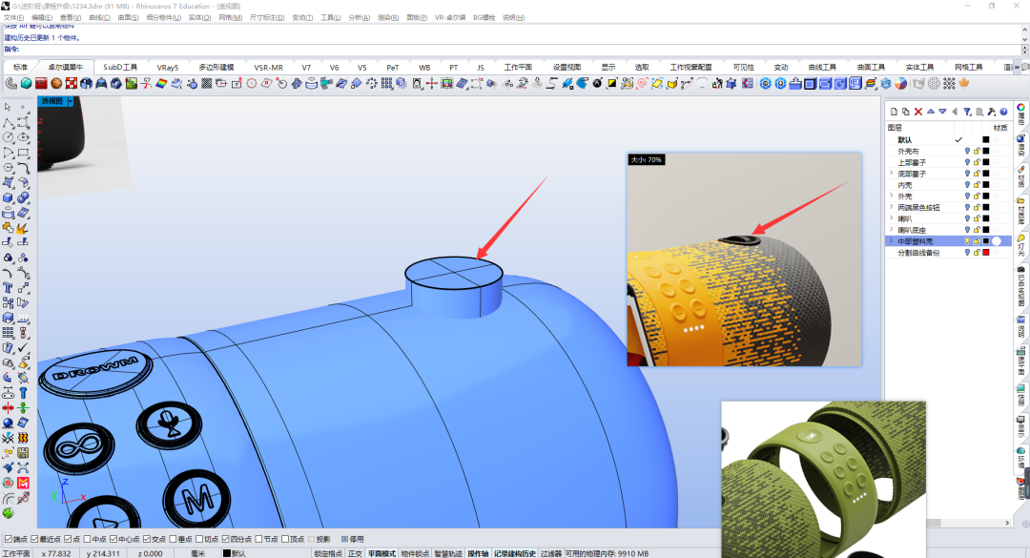Open the layer filter funnel icon
The image size is (1030, 558).
point(967,112)
